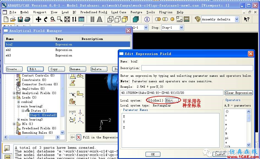Click the Rename... button
Screen dimensions: 260x159
78,69
